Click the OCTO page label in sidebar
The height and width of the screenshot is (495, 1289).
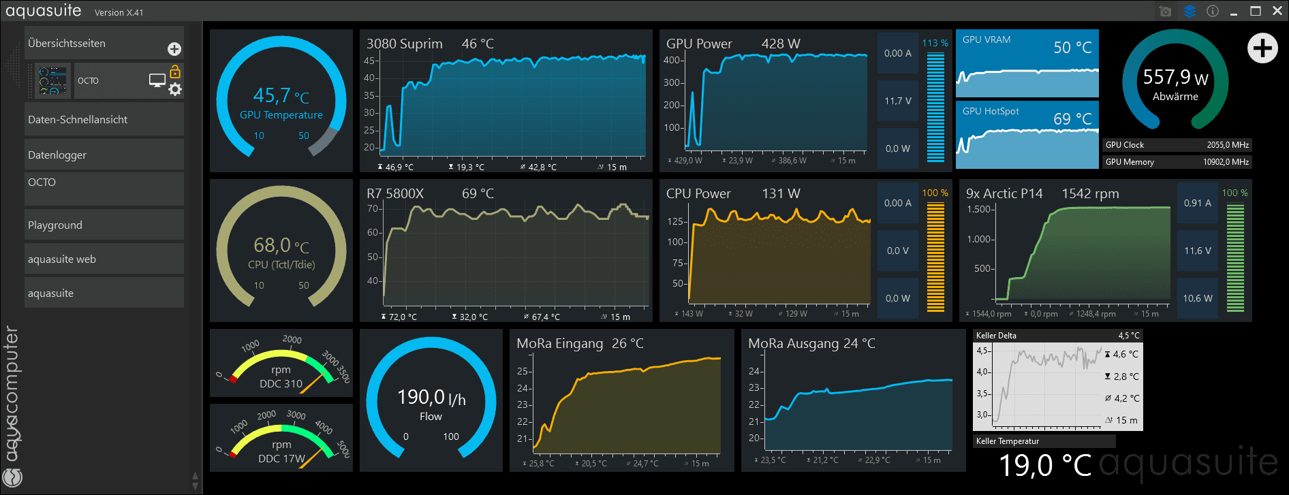tap(88, 80)
